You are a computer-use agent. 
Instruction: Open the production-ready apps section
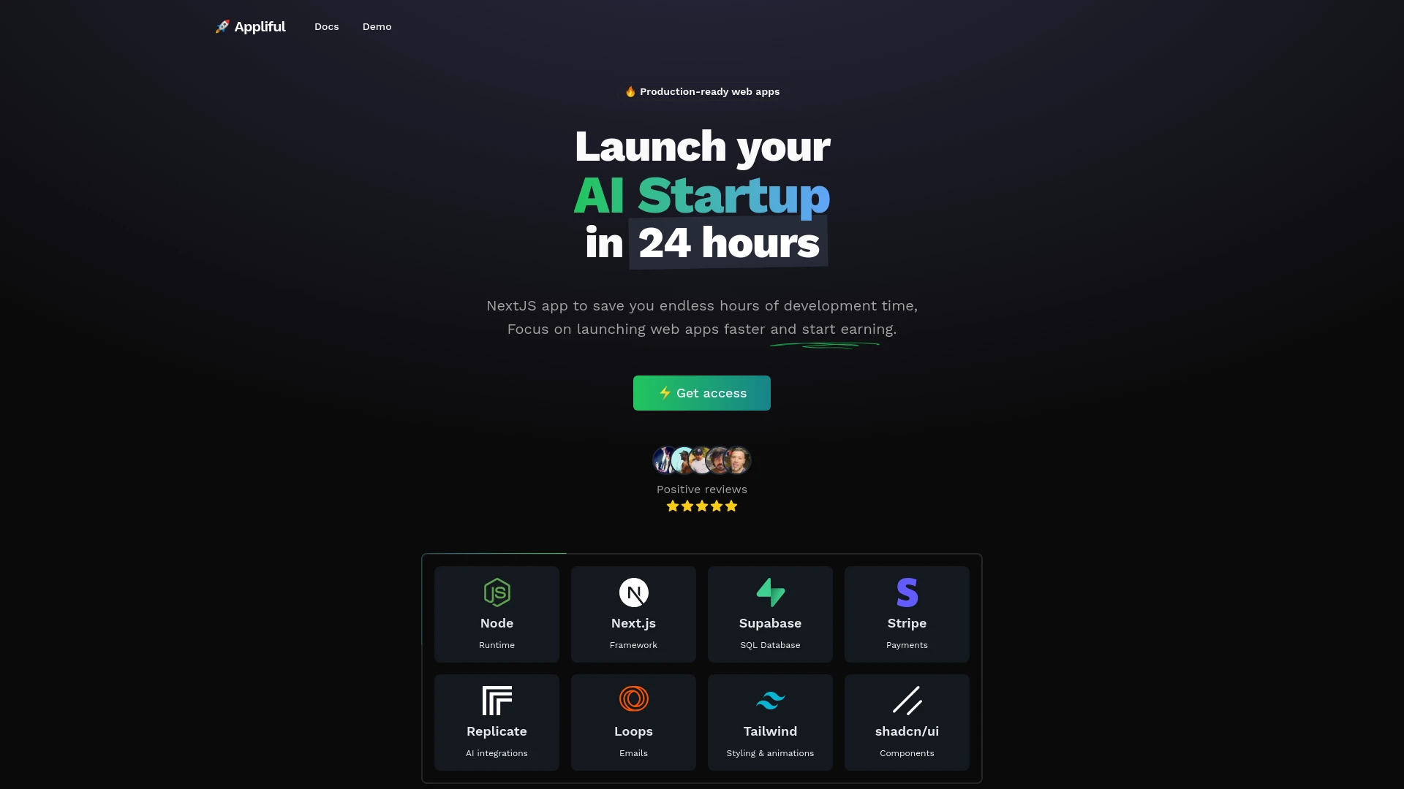click(701, 91)
